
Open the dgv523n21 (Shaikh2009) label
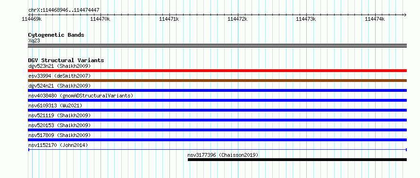pyautogui.click(x=59, y=66)
